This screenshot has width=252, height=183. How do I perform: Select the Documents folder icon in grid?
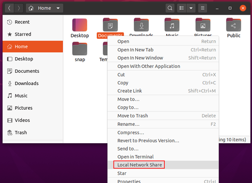pos(110,25)
